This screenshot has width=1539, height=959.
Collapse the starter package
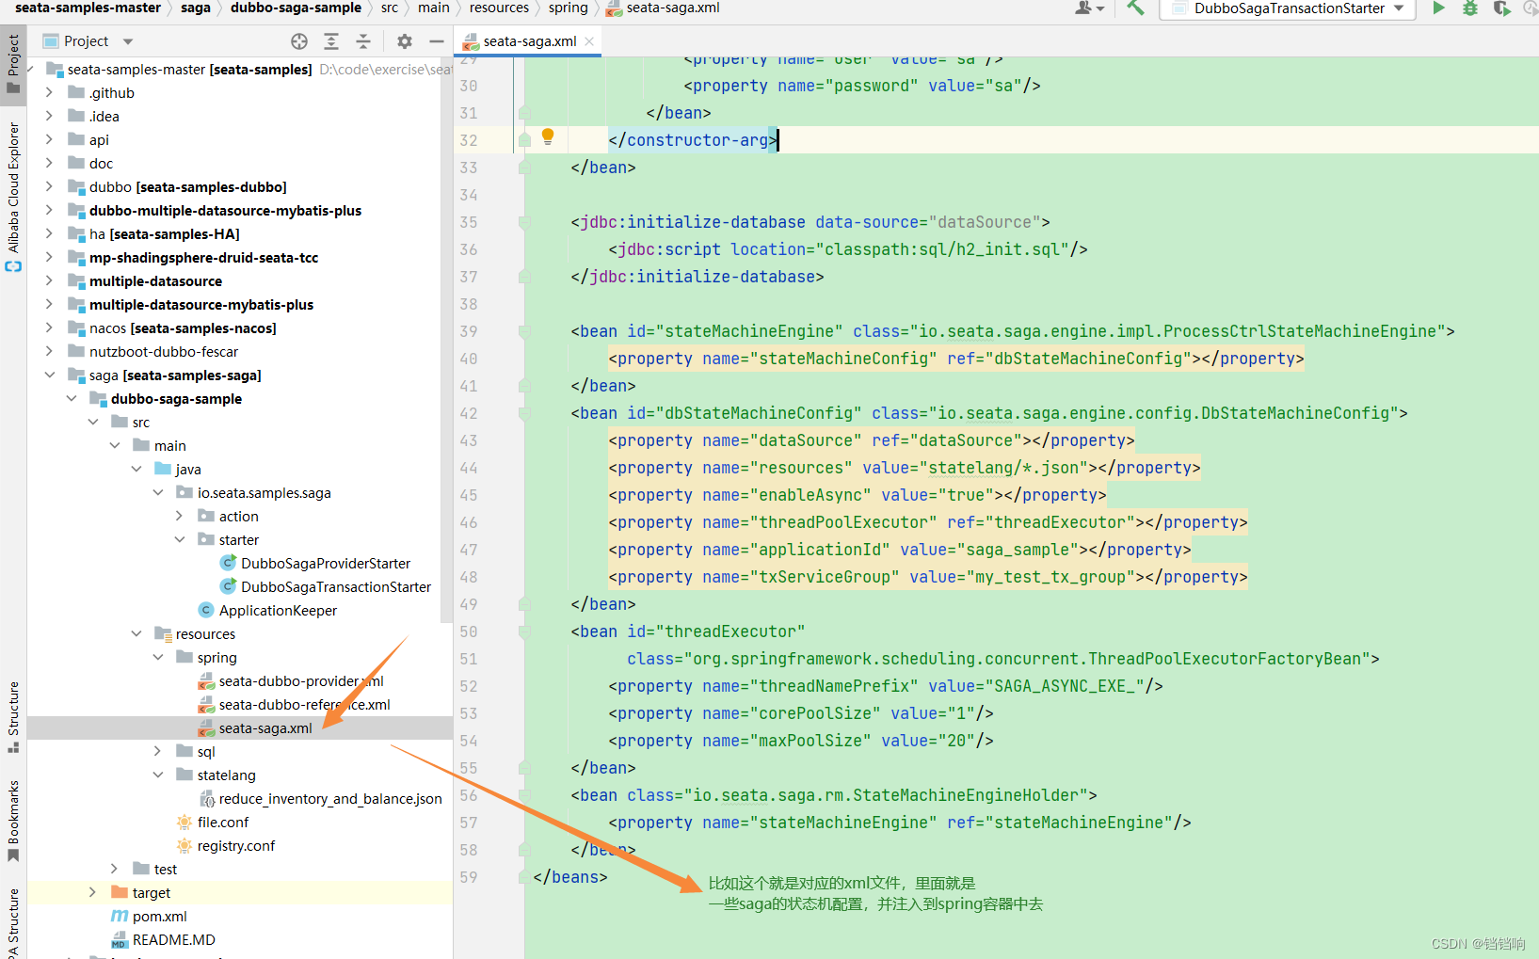pyautogui.click(x=179, y=540)
